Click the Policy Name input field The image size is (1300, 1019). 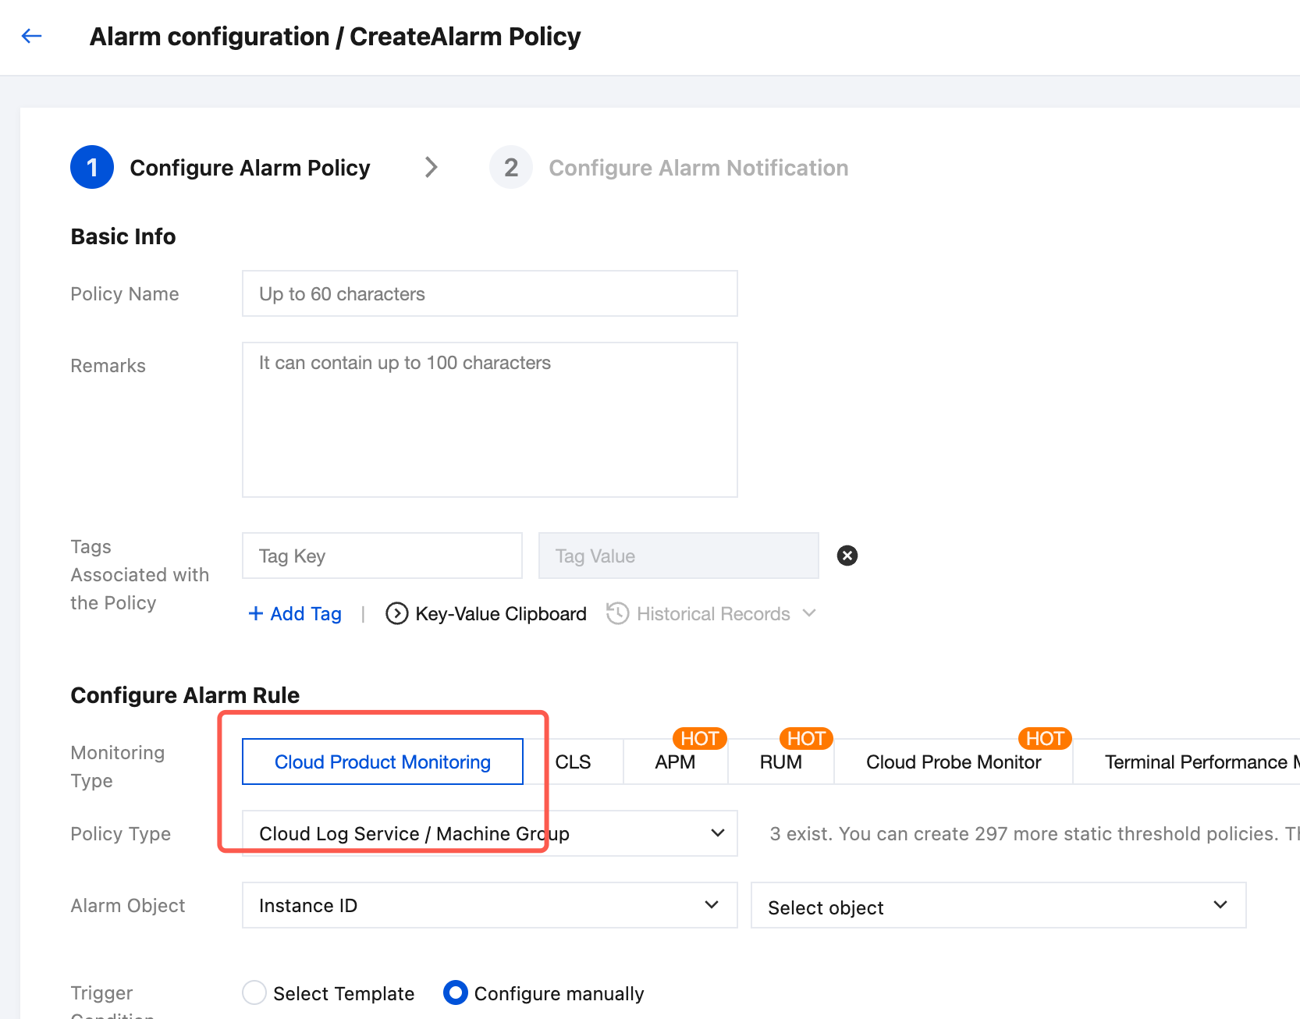(489, 293)
